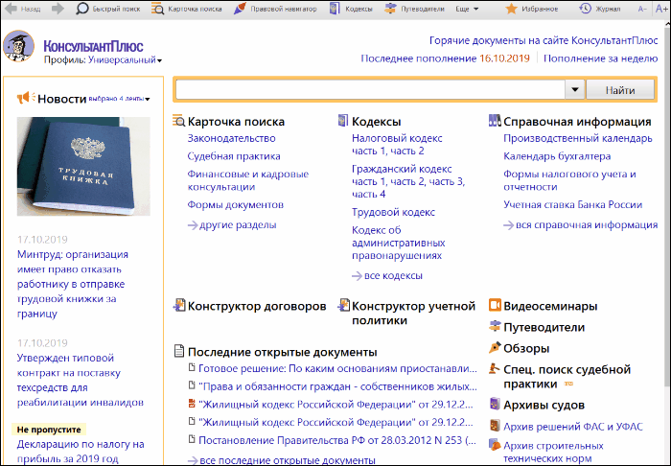Open news feeds выбрано 4 ленты dropdown
This screenshot has width=671, height=466.
(x=119, y=99)
